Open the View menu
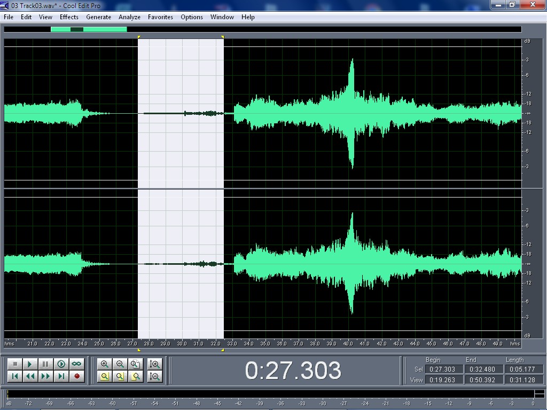This screenshot has height=410, width=547. coord(45,17)
